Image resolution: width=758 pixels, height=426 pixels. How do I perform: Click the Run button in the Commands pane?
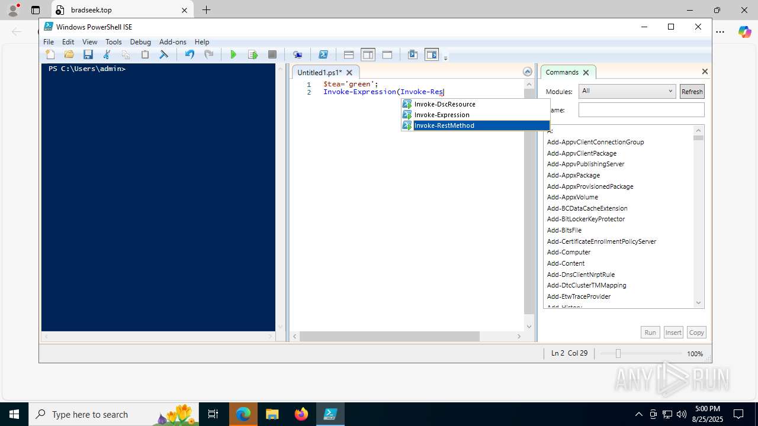click(x=650, y=333)
